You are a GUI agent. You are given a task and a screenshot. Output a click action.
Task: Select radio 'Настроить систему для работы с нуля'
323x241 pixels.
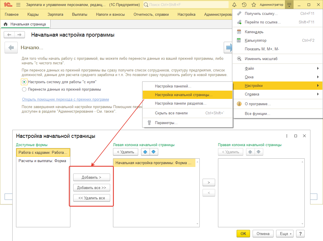point(24,82)
